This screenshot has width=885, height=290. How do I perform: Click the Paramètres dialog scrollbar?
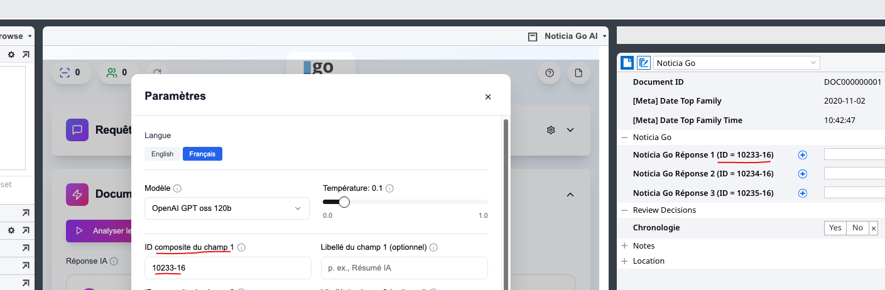[x=506, y=204]
